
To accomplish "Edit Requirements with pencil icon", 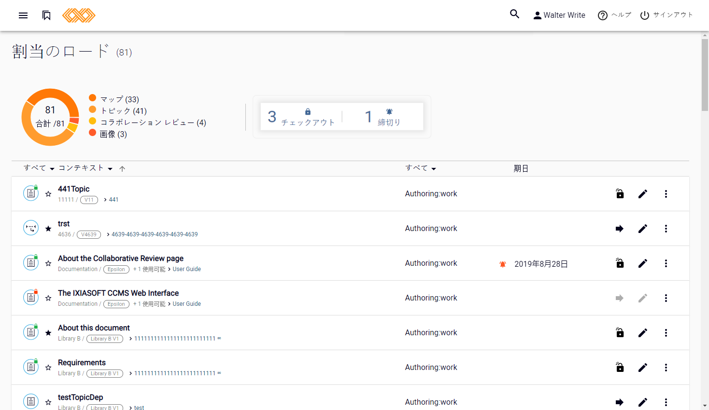I will [x=643, y=368].
